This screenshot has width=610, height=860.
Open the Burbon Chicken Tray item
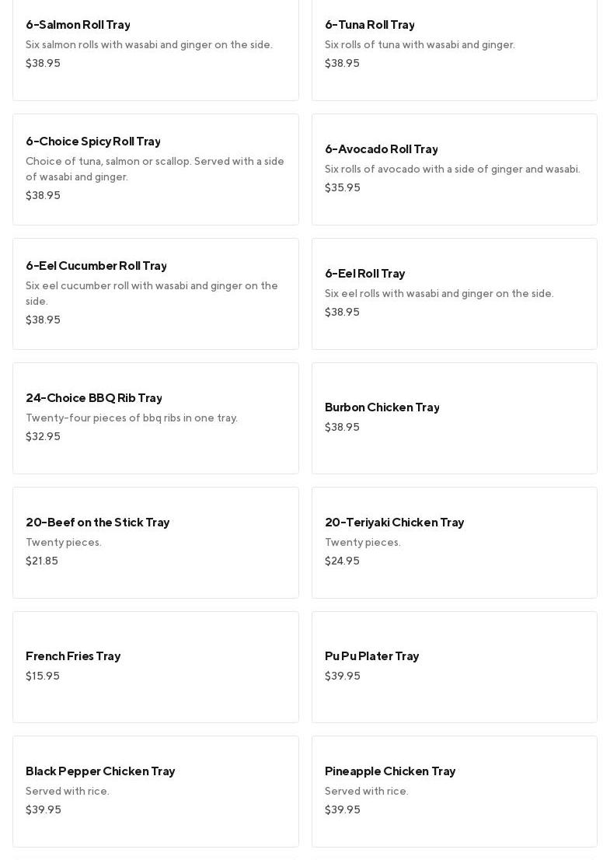(382, 407)
